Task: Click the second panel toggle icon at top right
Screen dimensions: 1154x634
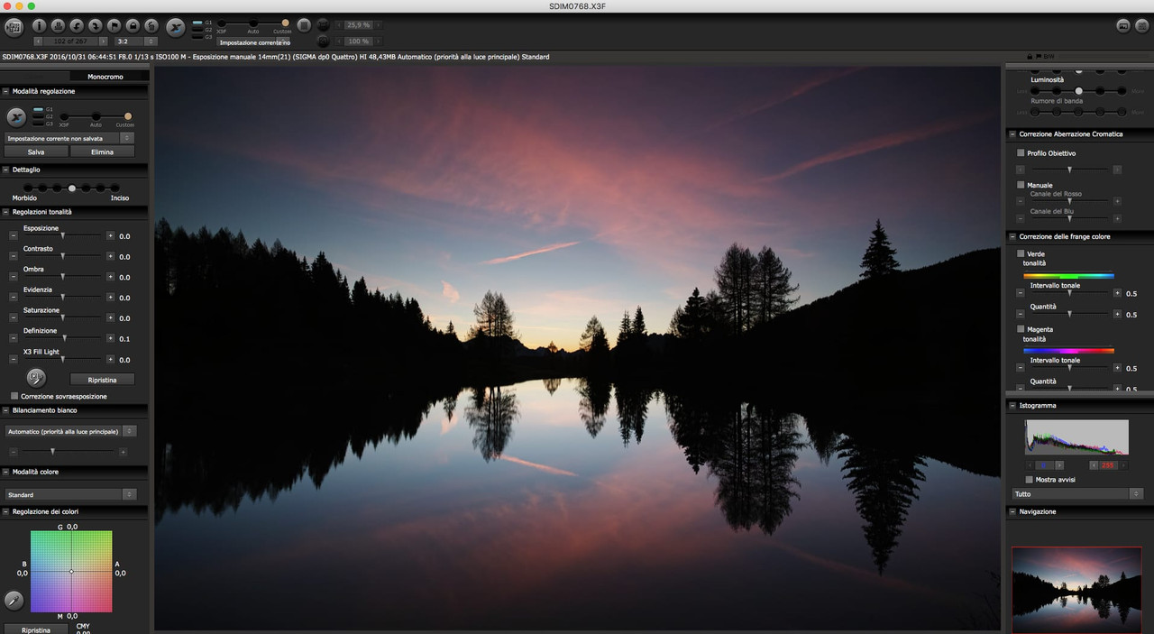Action: 1142,26
